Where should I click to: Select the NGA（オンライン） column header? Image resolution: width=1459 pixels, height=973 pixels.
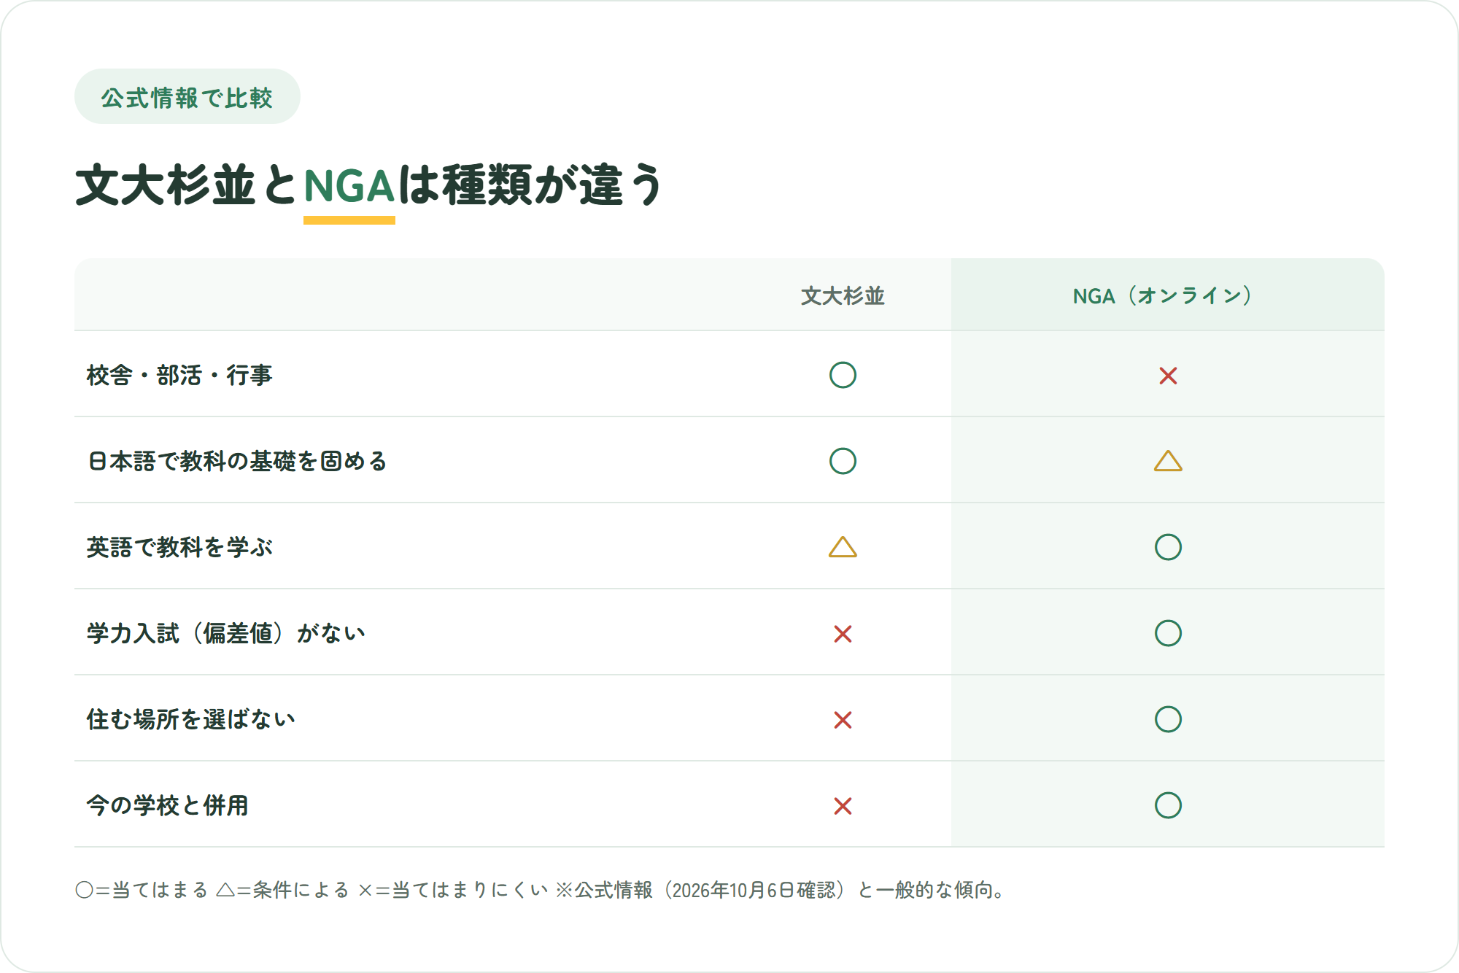pyautogui.click(x=1167, y=295)
